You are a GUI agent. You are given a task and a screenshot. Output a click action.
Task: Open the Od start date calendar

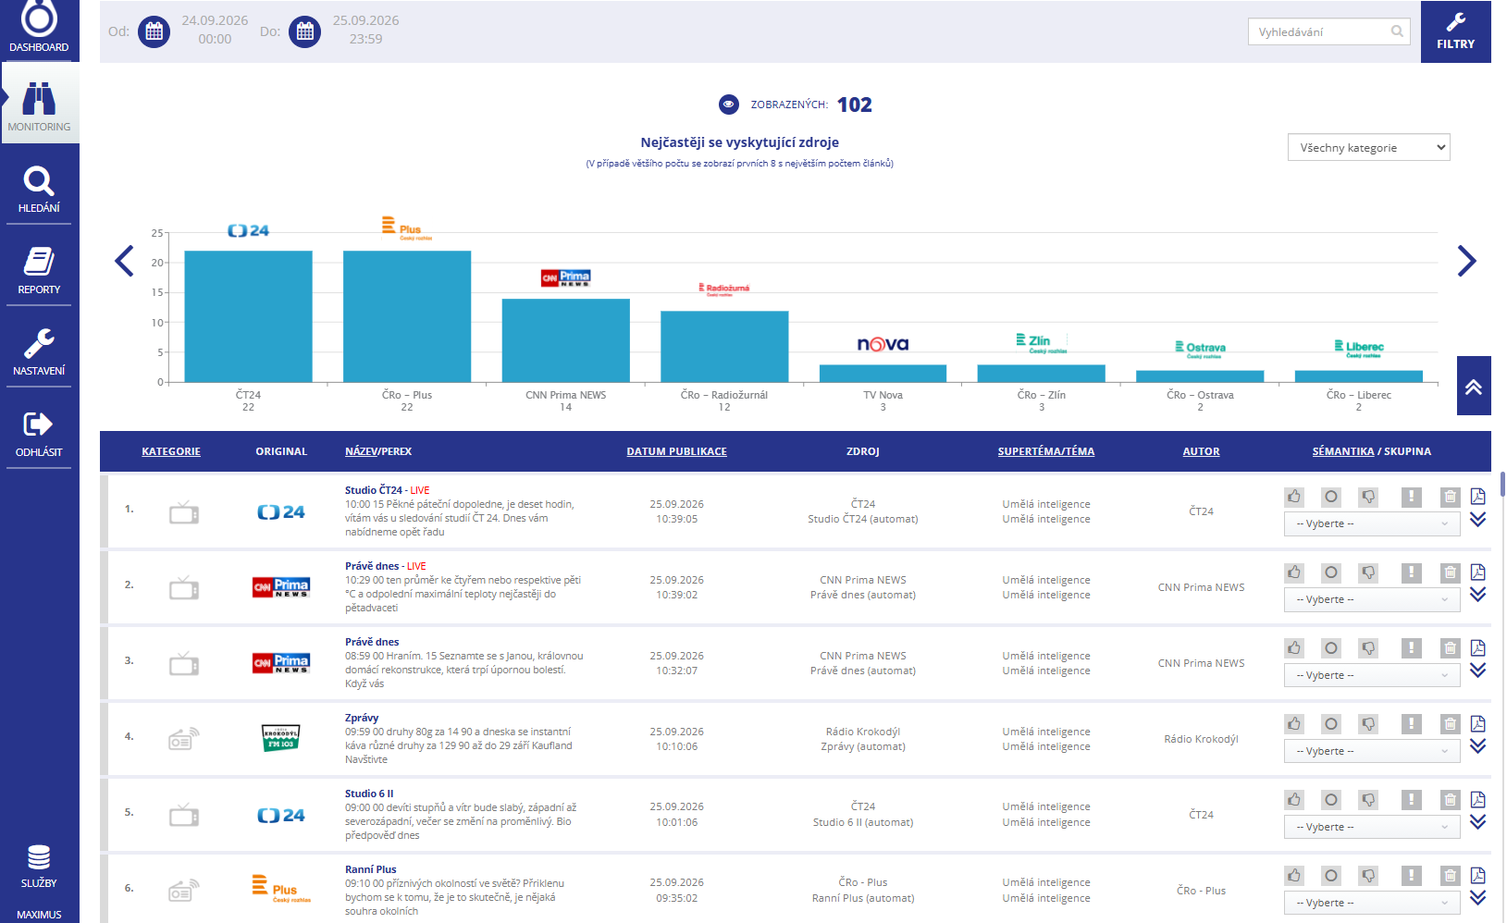pos(154,31)
